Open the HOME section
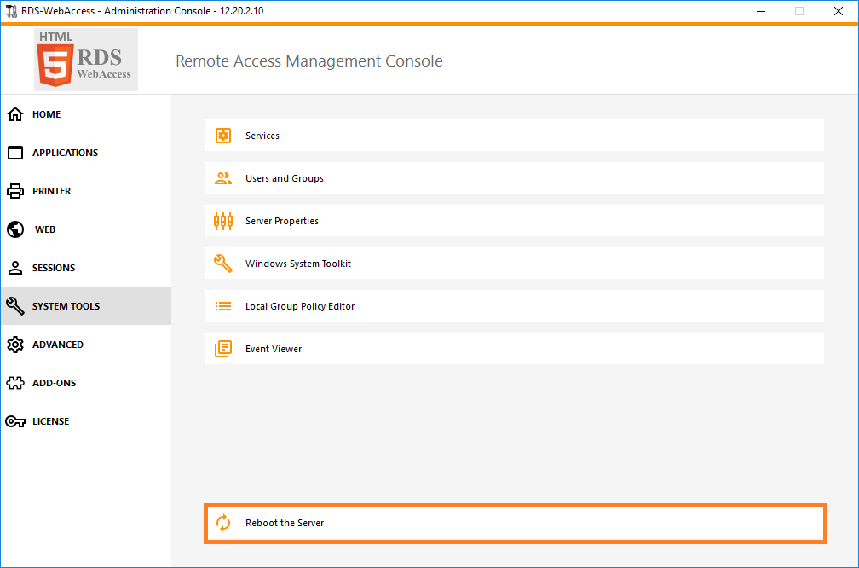This screenshot has width=859, height=568. tap(86, 114)
